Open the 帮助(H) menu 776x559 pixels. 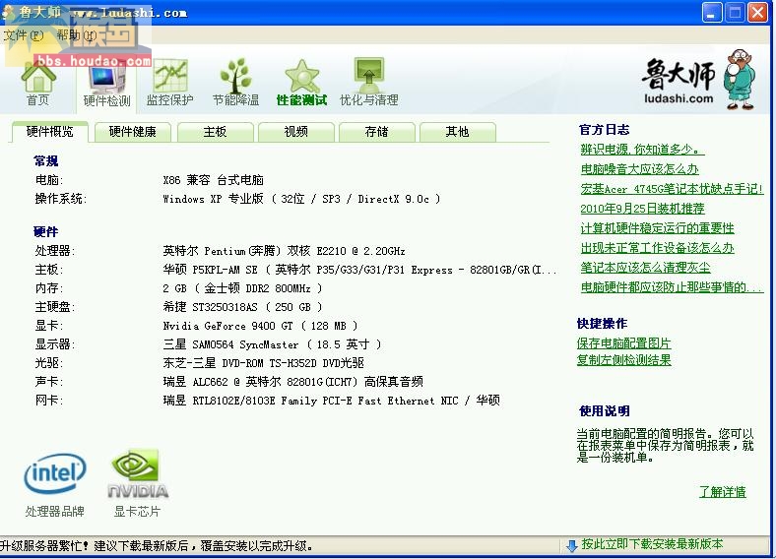pyautogui.click(x=76, y=35)
